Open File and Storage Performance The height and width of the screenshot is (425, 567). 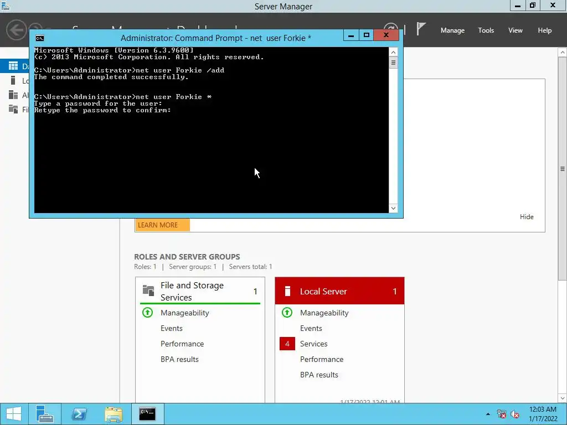[182, 344]
